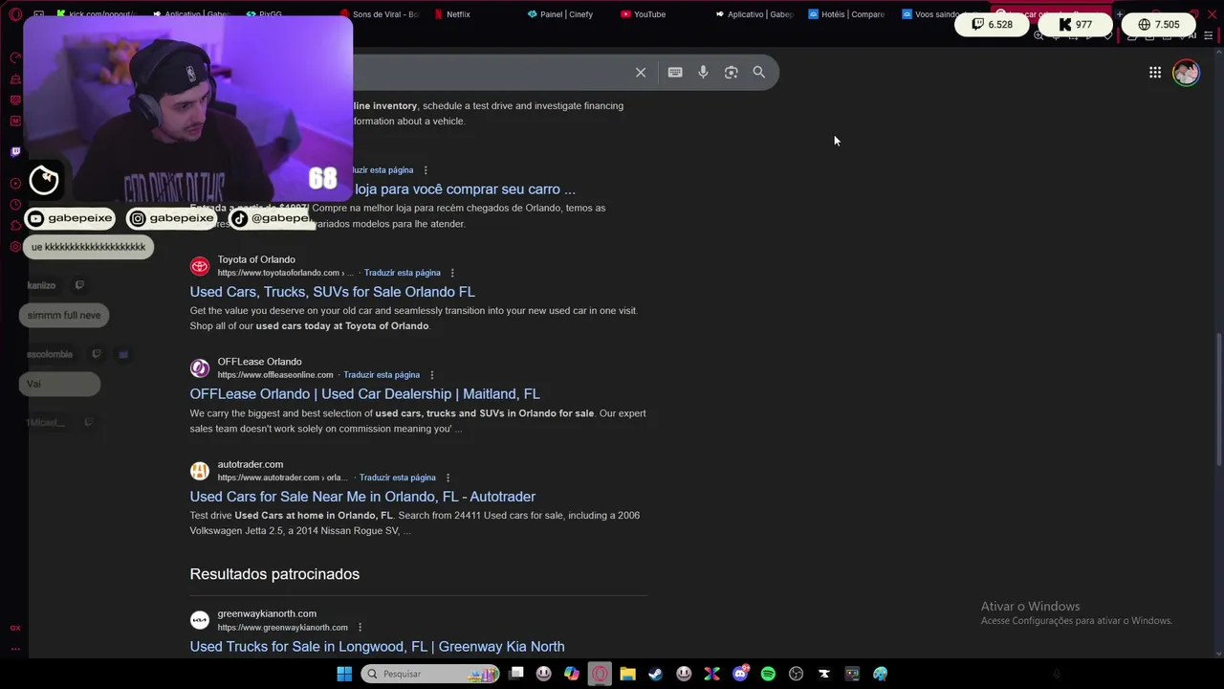Open Used Cars, Trucks, SUVs for Sale Orlando FL link
Viewport: 1224px width, 689px height.
point(332,292)
